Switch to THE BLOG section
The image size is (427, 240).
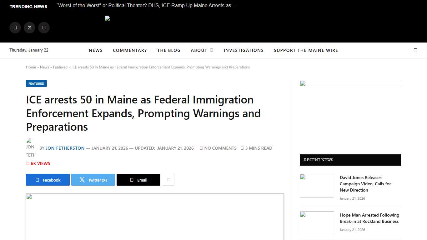point(169,50)
